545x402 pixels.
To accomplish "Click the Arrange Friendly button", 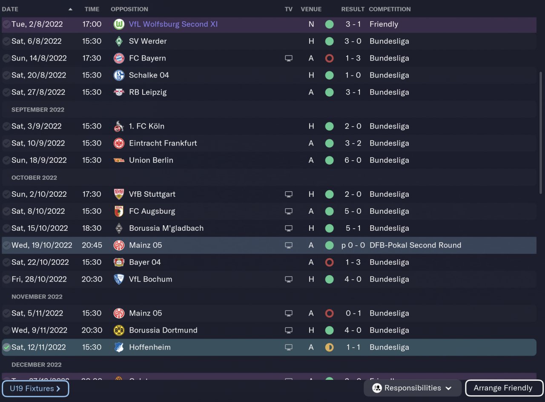I will click(x=504, y=388).
